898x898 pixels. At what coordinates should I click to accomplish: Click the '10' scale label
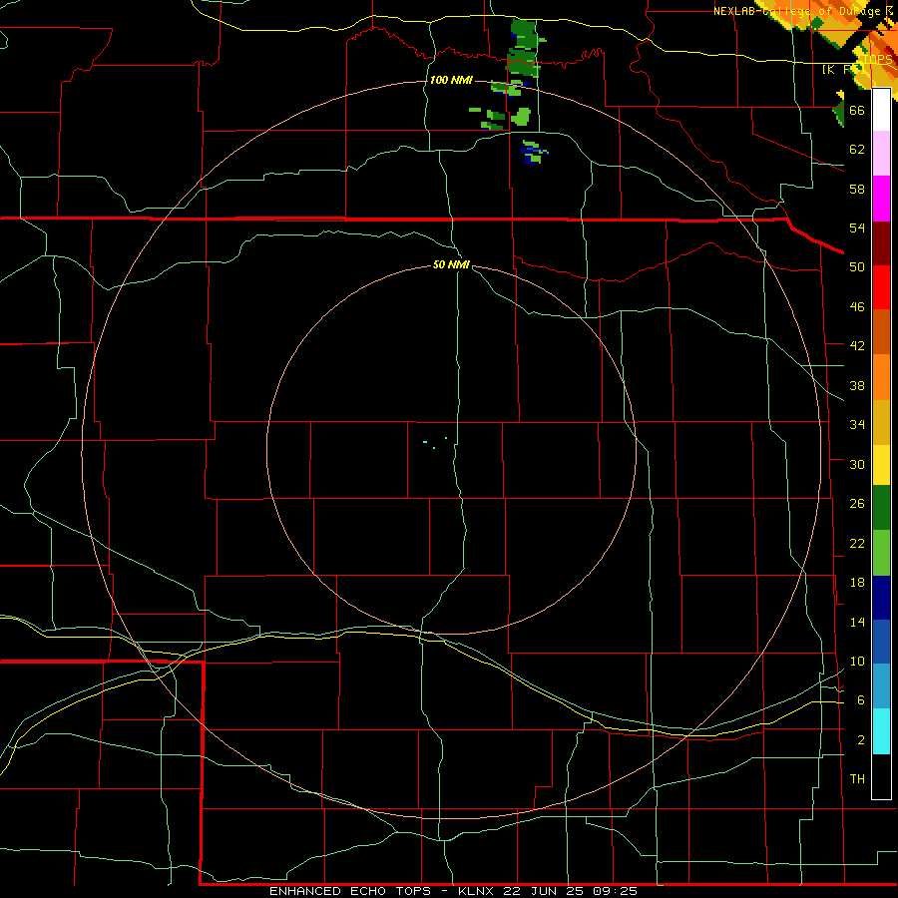(x=857, y=661)
